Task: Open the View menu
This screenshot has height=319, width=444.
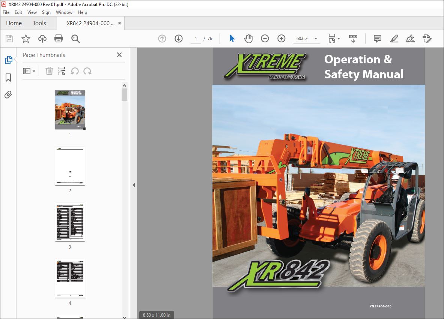Action: 32,12
